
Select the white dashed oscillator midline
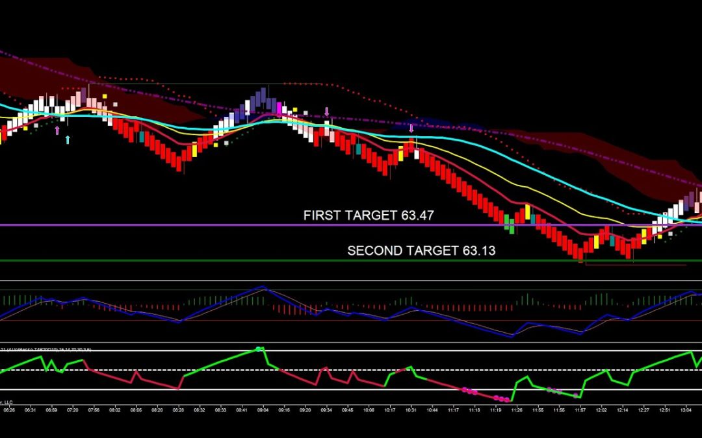point(325,371)
